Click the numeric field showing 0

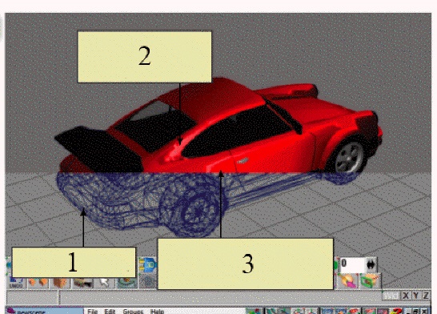coord(352,264)
